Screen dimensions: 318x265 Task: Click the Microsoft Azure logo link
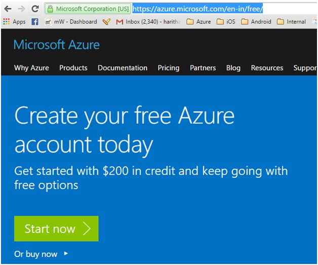[x=56, y=45]
